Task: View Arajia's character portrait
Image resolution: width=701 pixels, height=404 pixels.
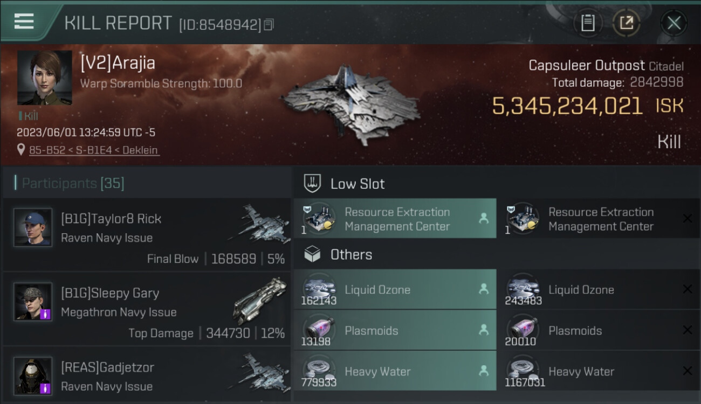Action: click(45, 78)
